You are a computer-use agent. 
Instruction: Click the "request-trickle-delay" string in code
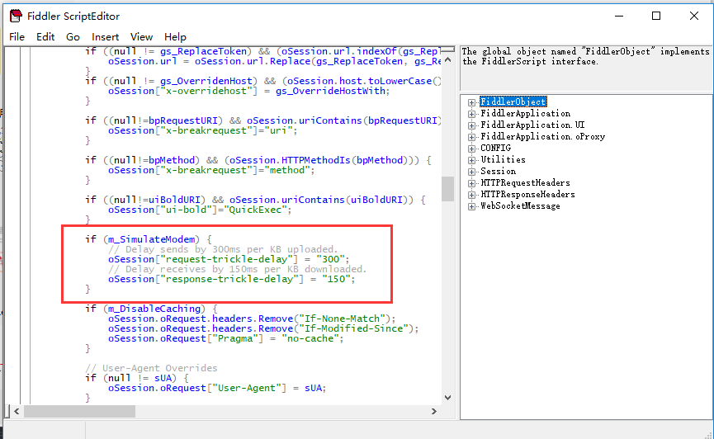point(226,259)
